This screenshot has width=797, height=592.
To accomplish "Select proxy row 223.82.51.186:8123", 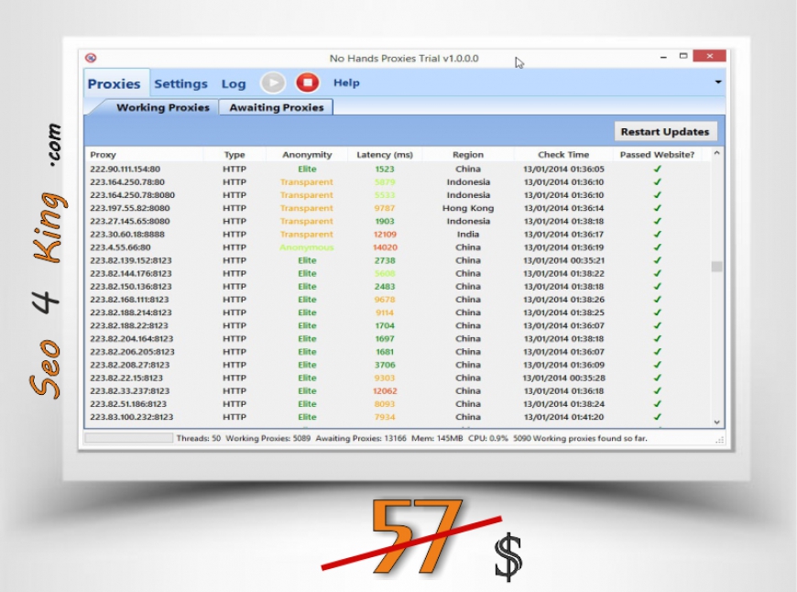I will click(398, 404).
